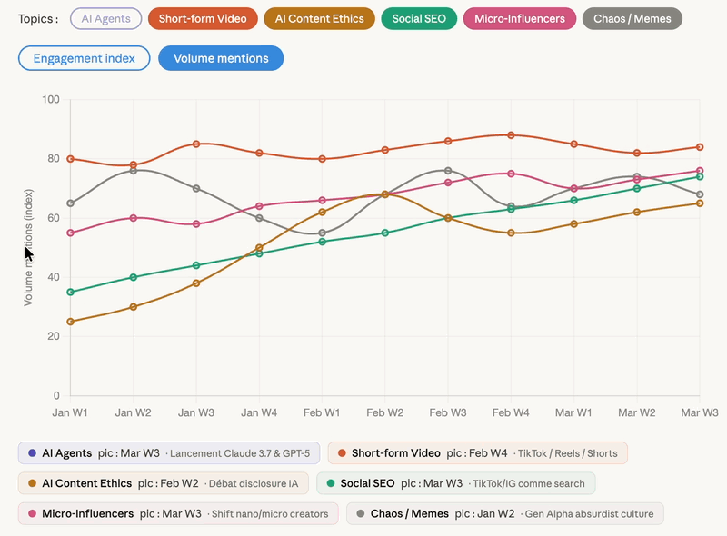Switch to the Engagement index view
This screenshot has width=727, height=536.
tap(84, 58)
